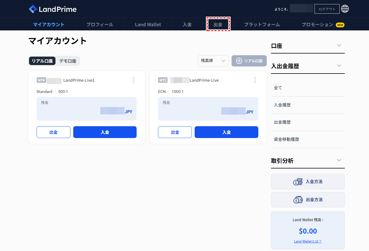Click the MT4 card 残高 balance box
The width and height of the screenshot is (369, 251).
(86, 109)
